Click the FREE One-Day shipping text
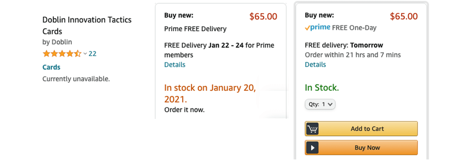 click(x=354, y=28)
